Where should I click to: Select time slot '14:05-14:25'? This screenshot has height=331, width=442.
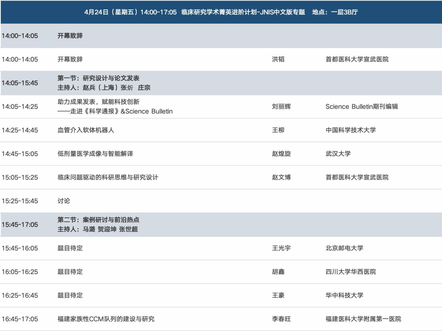point(20,106)
